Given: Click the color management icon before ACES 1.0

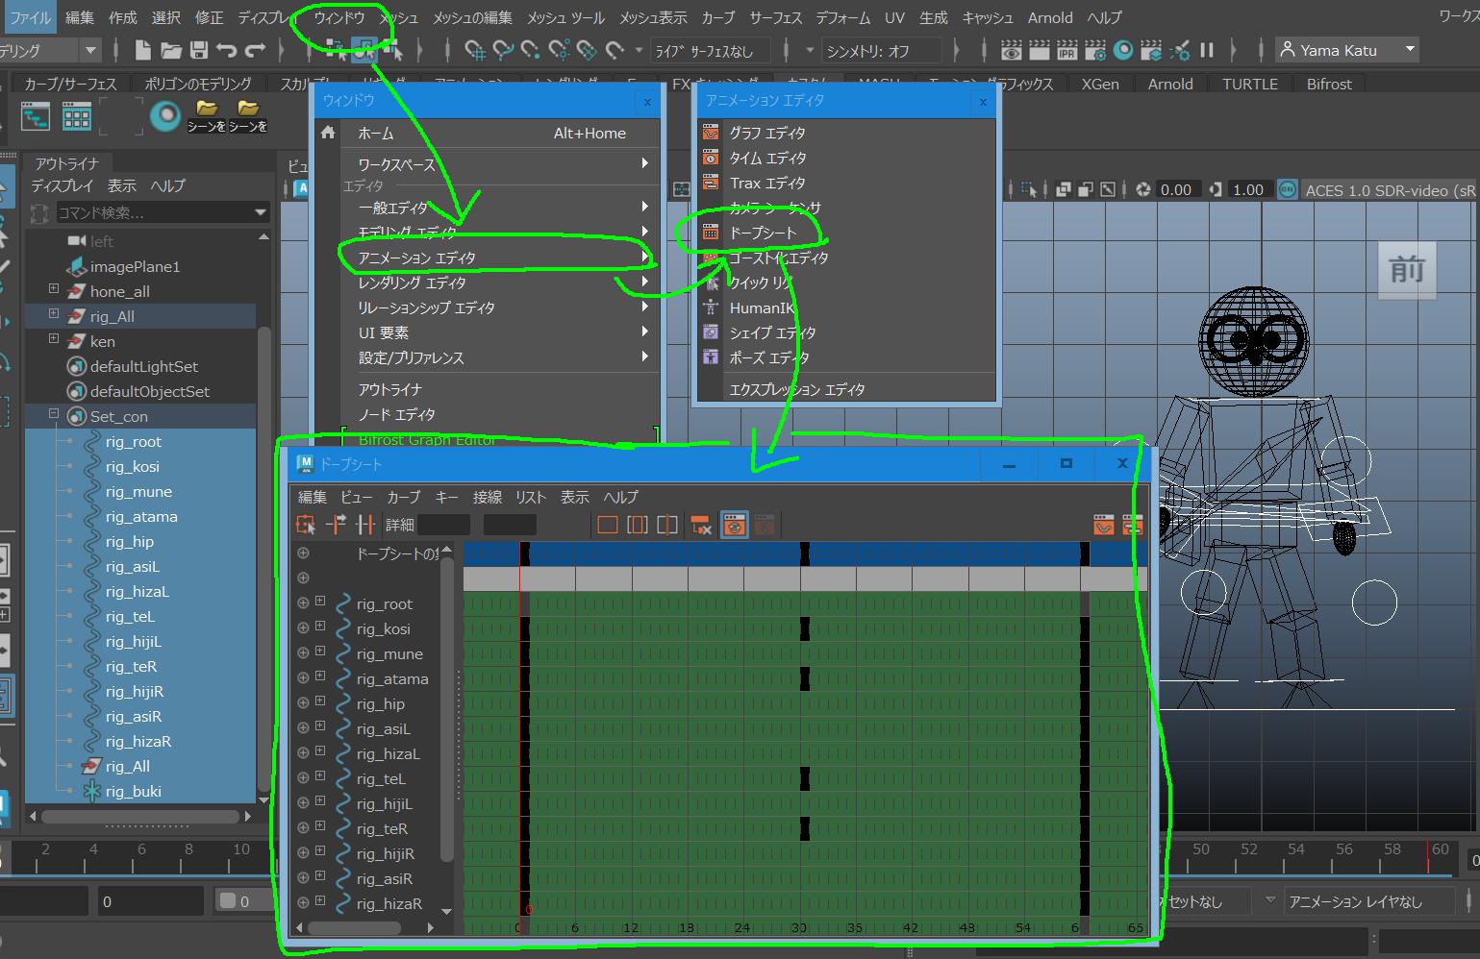Looking at the screenshot, I should coord(1288,189).
